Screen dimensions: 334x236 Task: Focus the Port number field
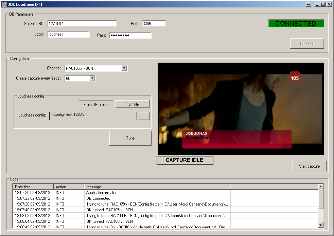[154, 24]
